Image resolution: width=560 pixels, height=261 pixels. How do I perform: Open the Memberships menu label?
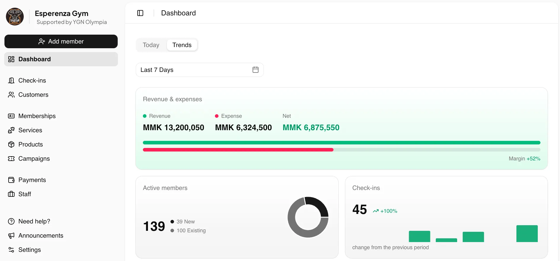37,116
